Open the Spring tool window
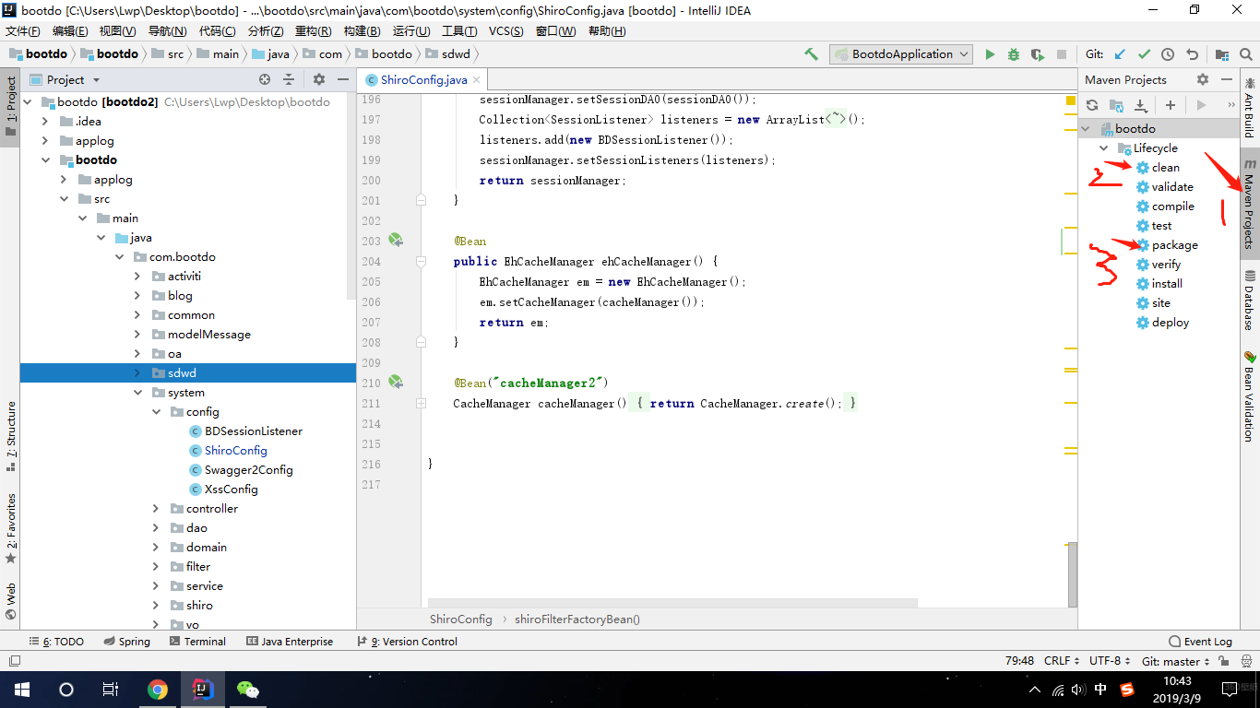Screen dimensions: 1260x708 [126, 642]
